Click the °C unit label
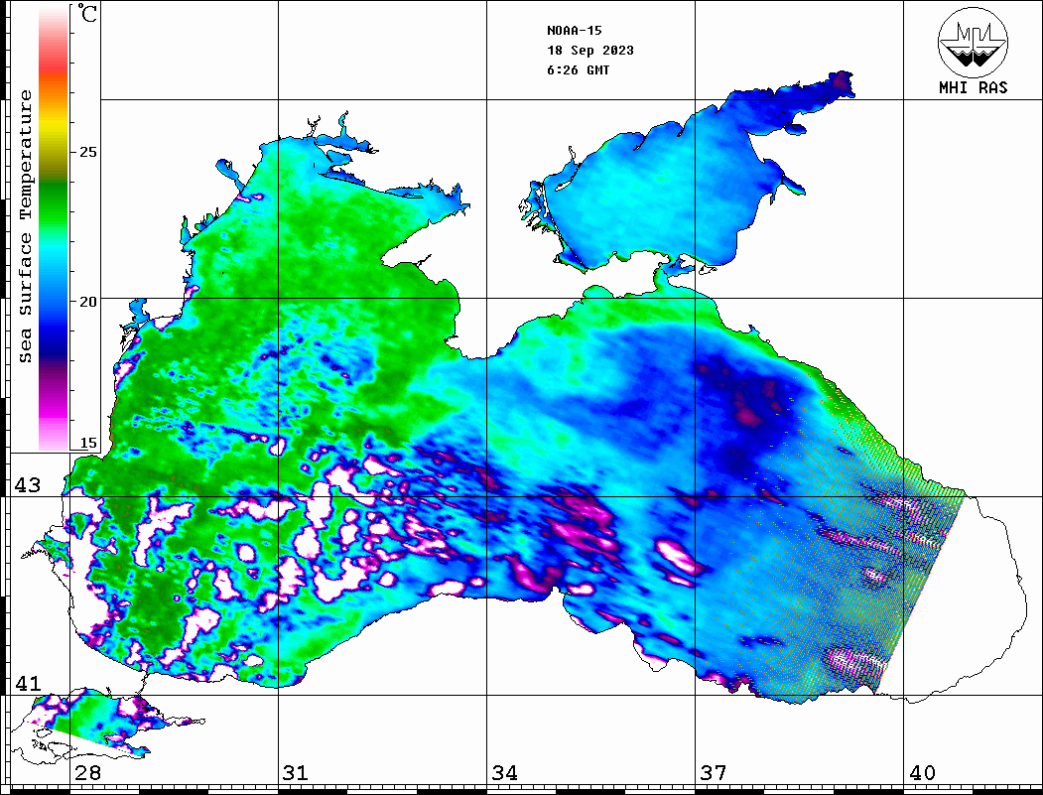 point(87,13)
